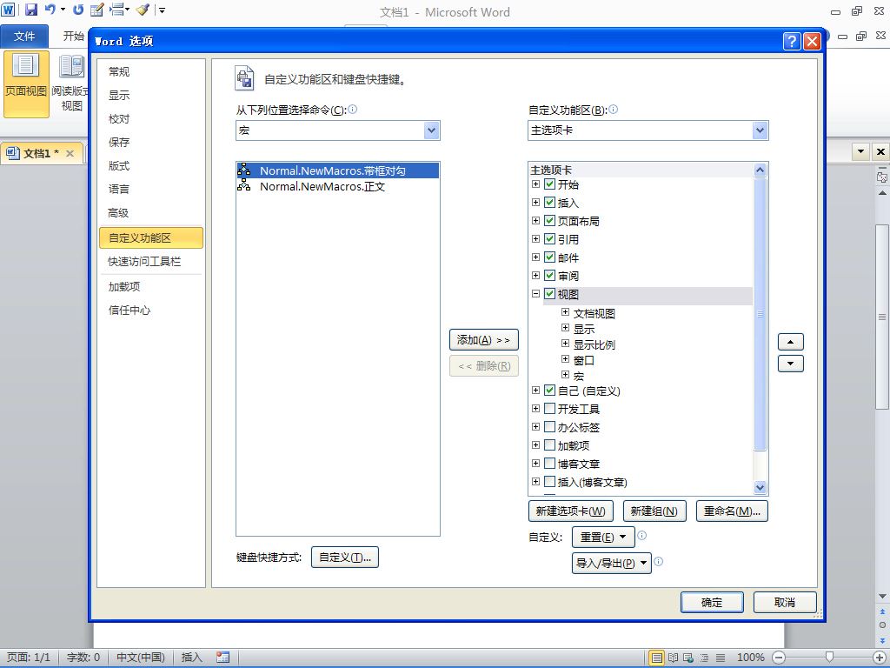
Task: Click the 文档1 document tab
Action: [x=41, y=153]
